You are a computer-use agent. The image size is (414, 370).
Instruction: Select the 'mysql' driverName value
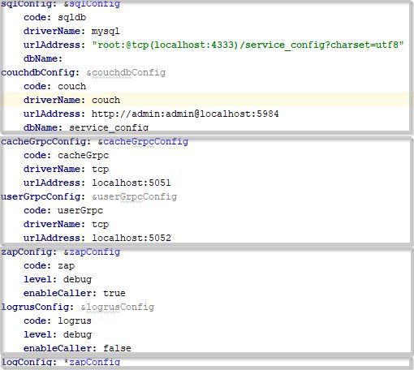coord(106,32)
